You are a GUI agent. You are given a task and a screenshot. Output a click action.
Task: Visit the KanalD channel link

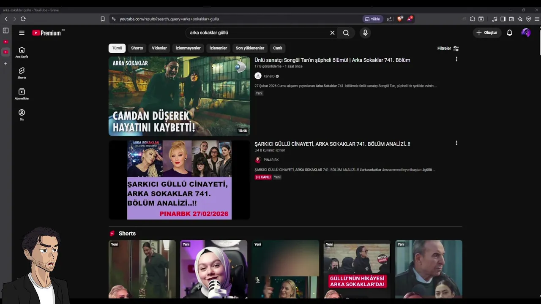269,76
